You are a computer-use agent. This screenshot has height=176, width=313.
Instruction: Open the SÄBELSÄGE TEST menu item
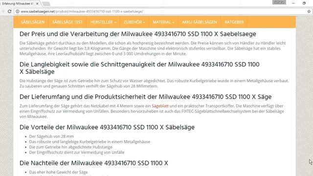coord(67,22)
